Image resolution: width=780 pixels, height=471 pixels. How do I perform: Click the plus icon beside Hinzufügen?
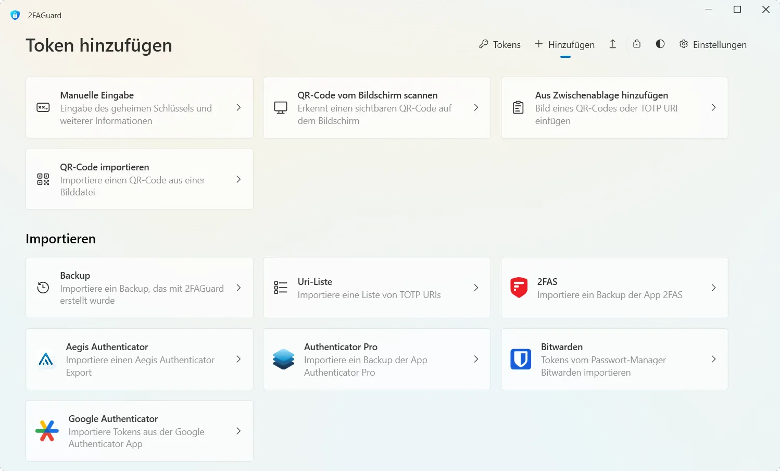539,44
